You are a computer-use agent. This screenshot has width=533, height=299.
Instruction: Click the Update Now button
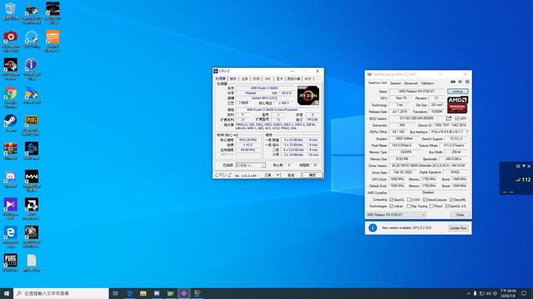point(458,228)
